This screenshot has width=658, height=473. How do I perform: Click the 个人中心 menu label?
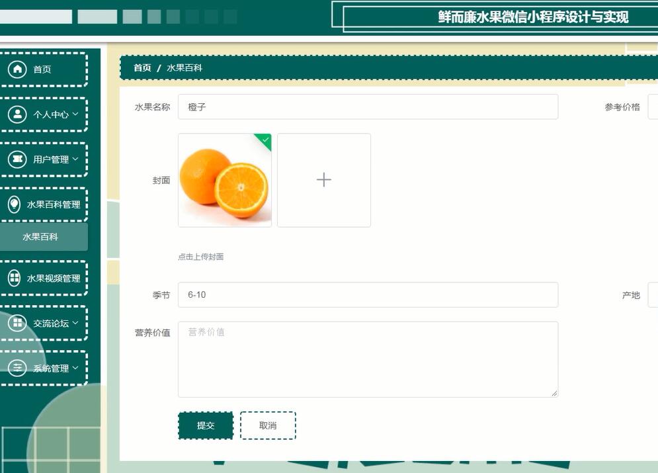click(x=51, y=114)
